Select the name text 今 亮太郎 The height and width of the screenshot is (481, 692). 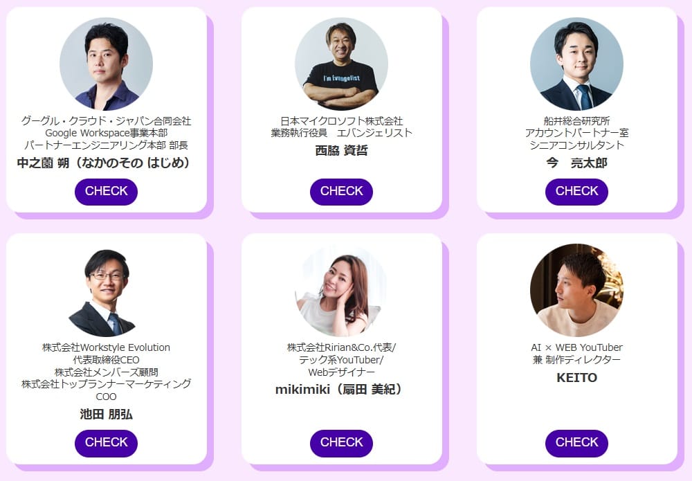click(x=576, y=163)
